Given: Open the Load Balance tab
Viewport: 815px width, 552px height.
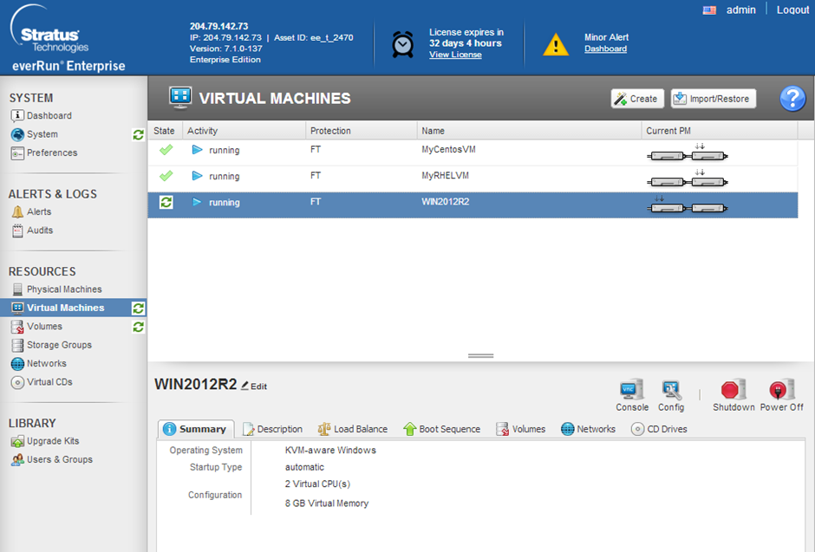Looking at the screenshot, I should click(353, 429).
